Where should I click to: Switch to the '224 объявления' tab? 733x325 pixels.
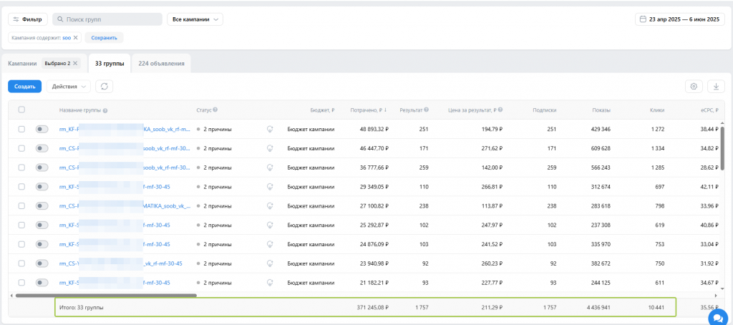pos(161,64)
